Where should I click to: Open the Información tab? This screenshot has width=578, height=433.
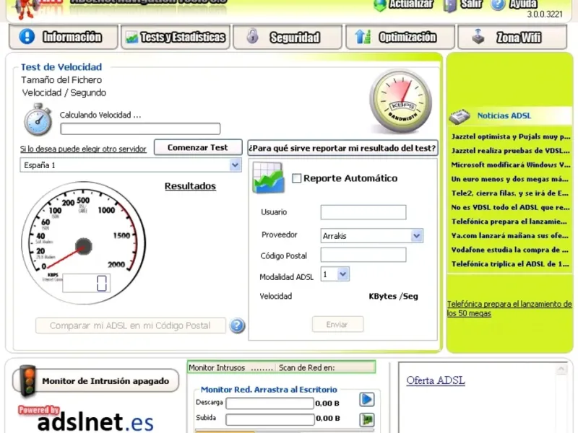pyautogui.click(x=64, y=37)
